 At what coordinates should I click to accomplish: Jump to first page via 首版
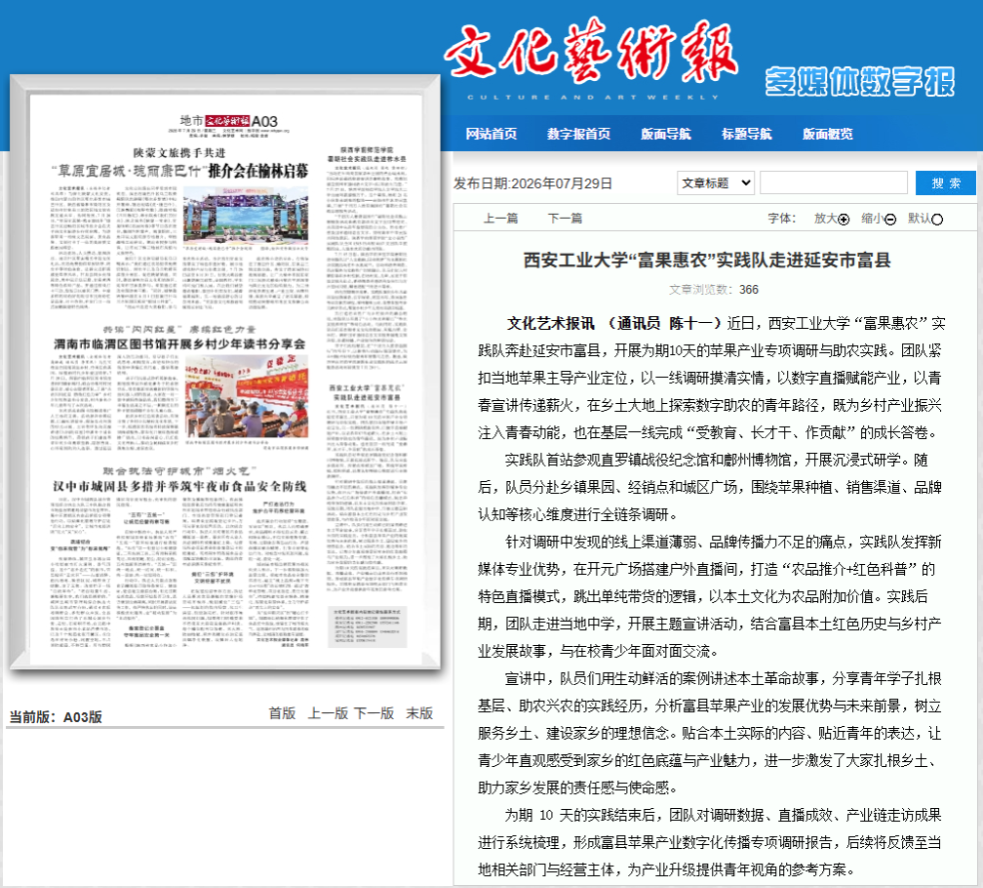(282, 713)
